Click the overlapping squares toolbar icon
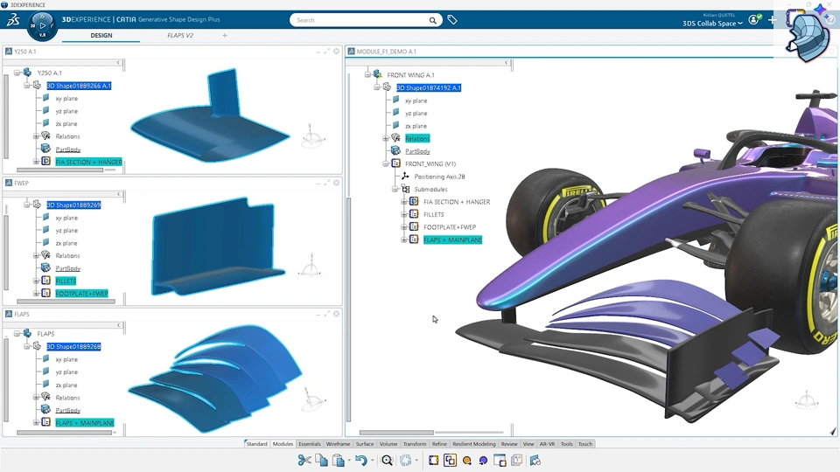The width and height of the screenshot is (840, 472). 450,461
